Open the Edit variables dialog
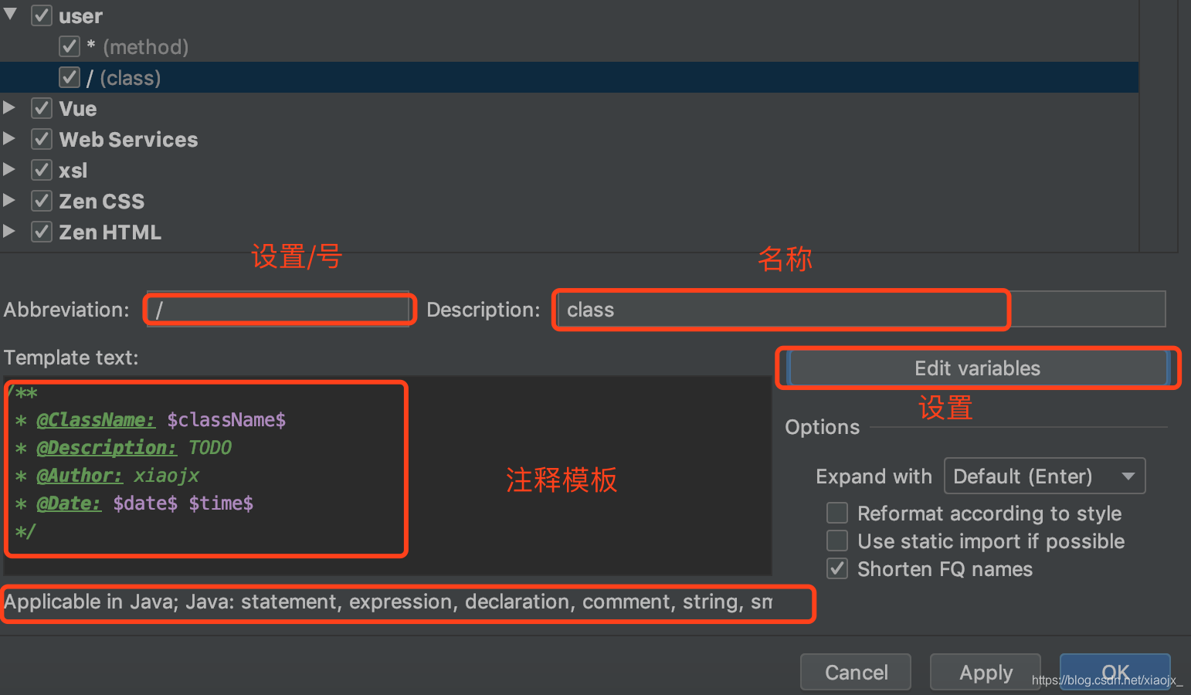 (x=978, y=368)
